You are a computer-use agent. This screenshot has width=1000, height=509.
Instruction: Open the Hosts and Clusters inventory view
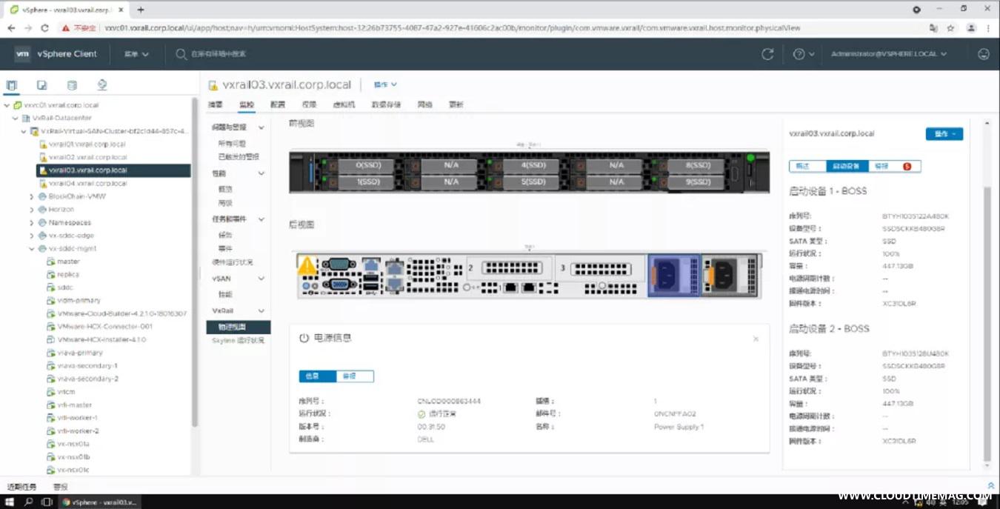click(12, 85)
